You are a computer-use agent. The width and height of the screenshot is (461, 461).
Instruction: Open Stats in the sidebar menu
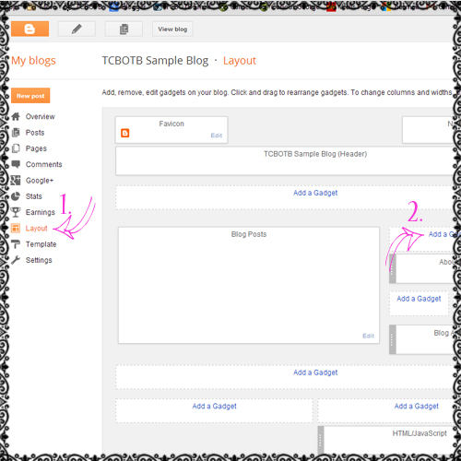pyautogui.click(x=34, y=196)
